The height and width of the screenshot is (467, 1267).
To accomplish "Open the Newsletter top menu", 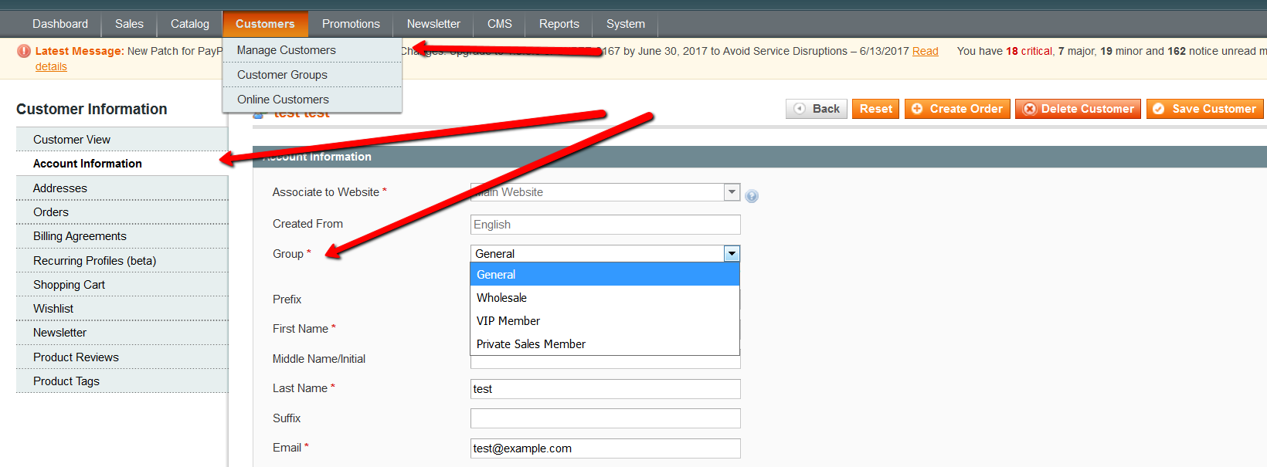I will 433,24.
